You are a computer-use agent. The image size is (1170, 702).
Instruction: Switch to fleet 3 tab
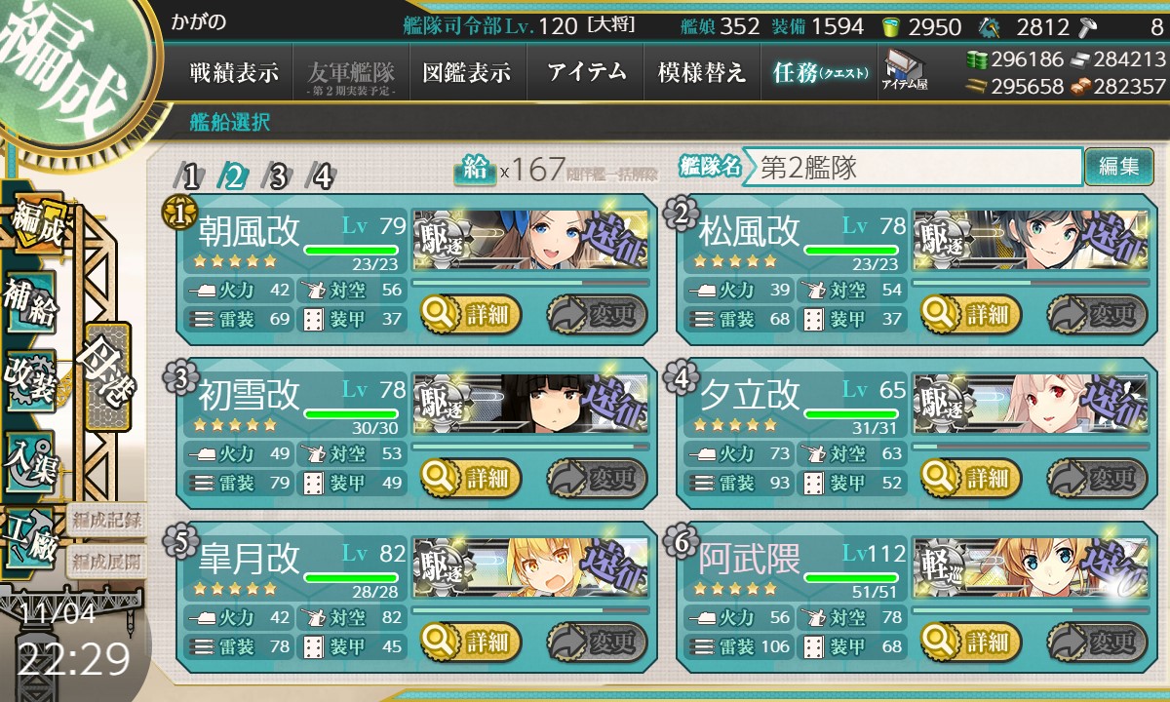pos(277,176)
